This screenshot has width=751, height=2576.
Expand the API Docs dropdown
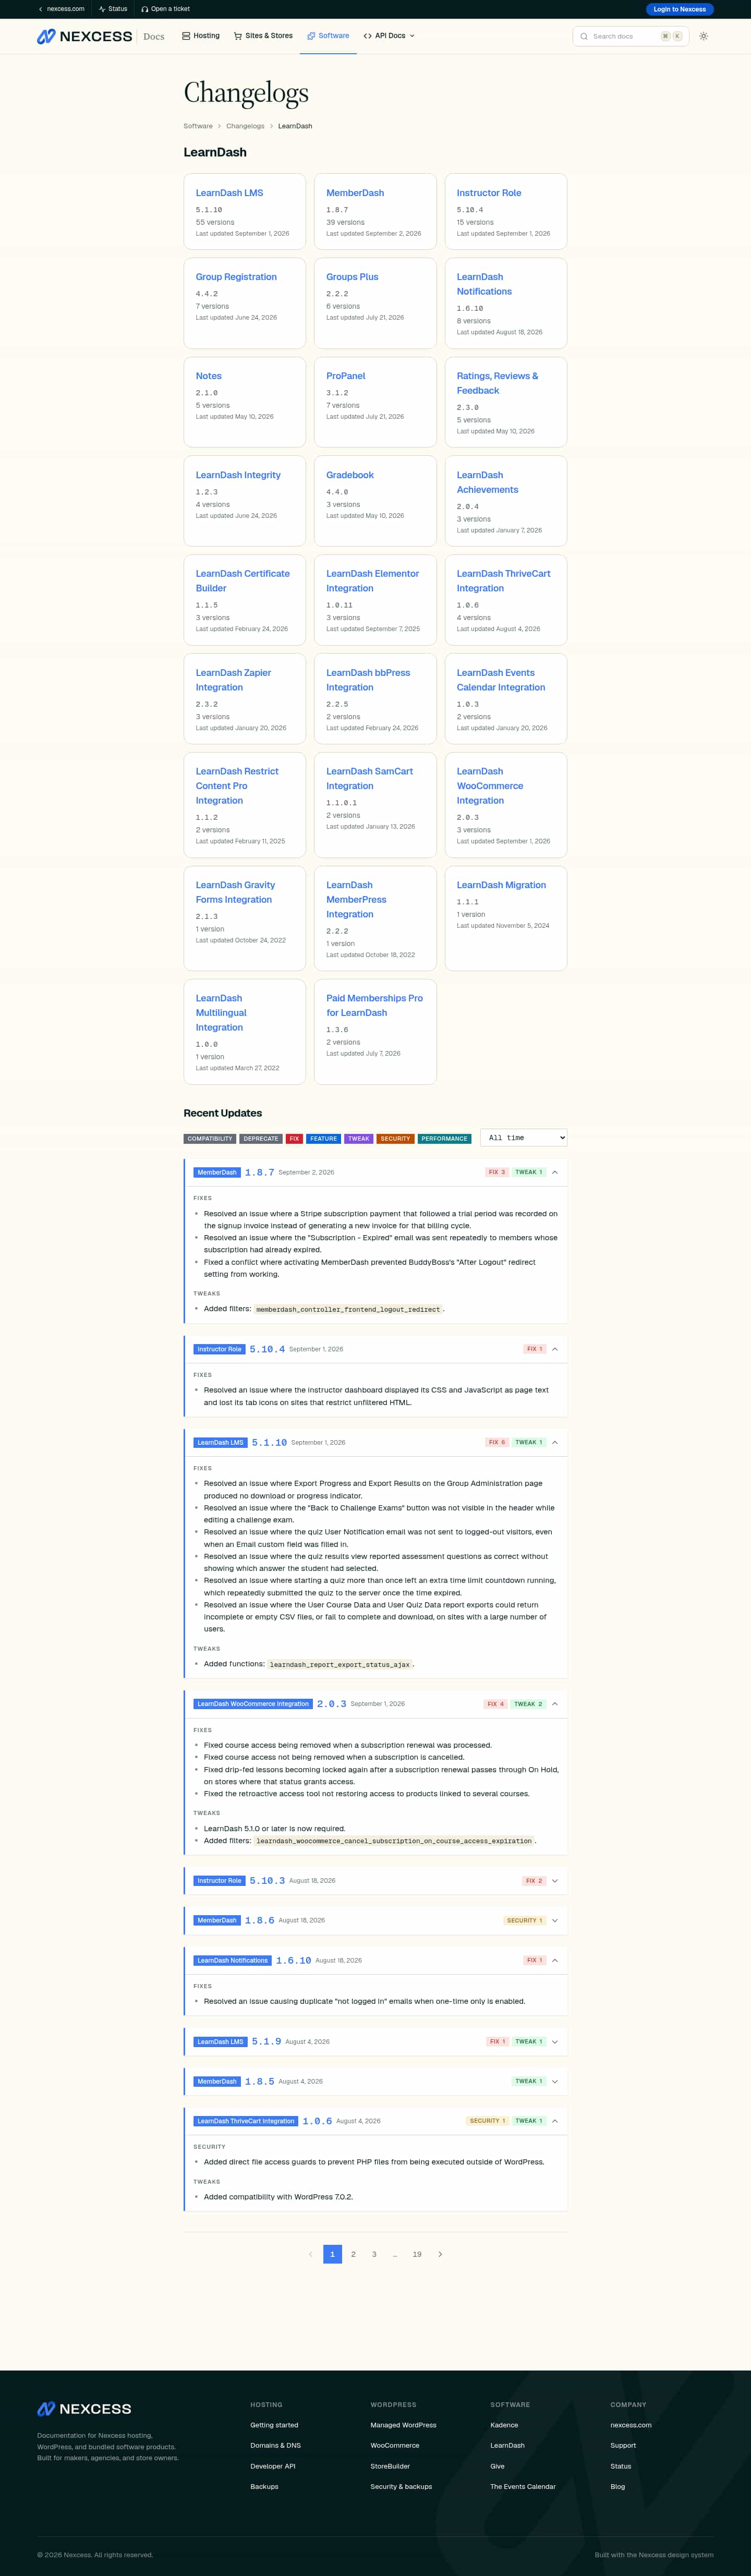pyautogui.click(x=389, y=36)
